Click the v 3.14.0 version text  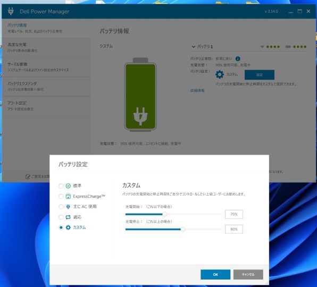click(271, 12)
